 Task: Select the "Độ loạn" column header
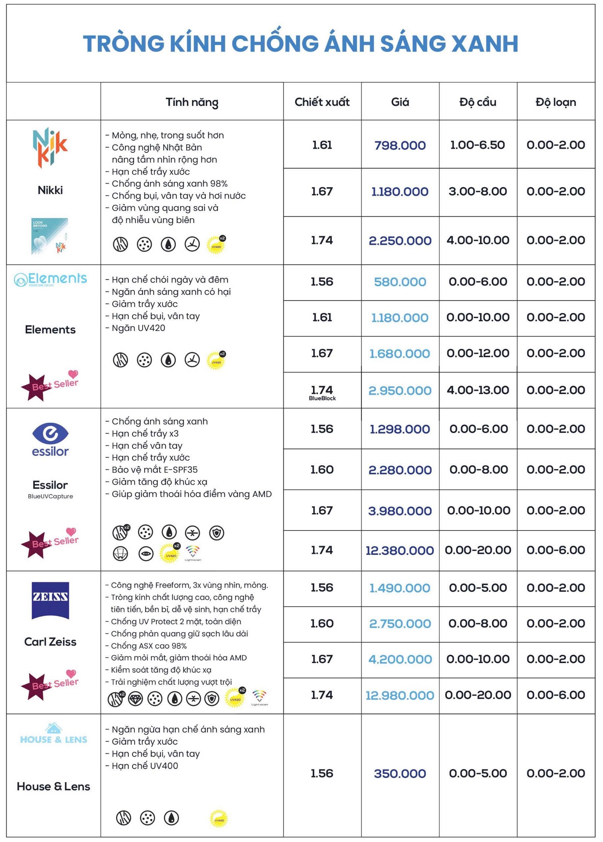tap(556, 102)
